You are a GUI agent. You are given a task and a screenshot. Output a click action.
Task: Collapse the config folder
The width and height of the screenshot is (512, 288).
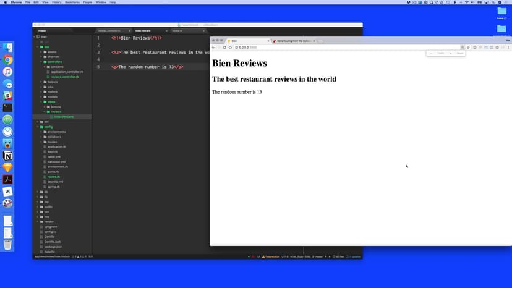[x=37, y=127]
